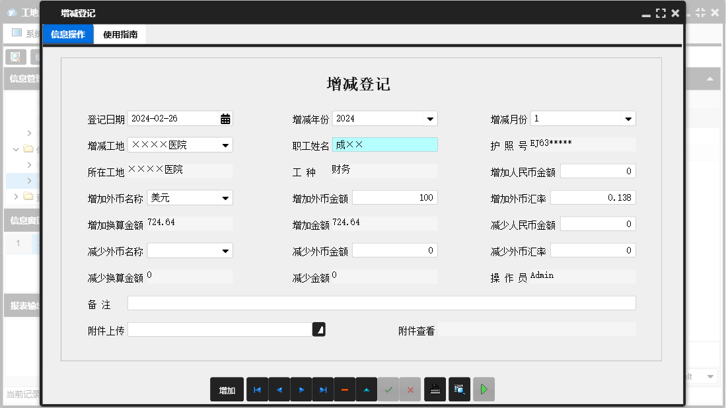
Task: Jump to the first record
Action: 257,390
